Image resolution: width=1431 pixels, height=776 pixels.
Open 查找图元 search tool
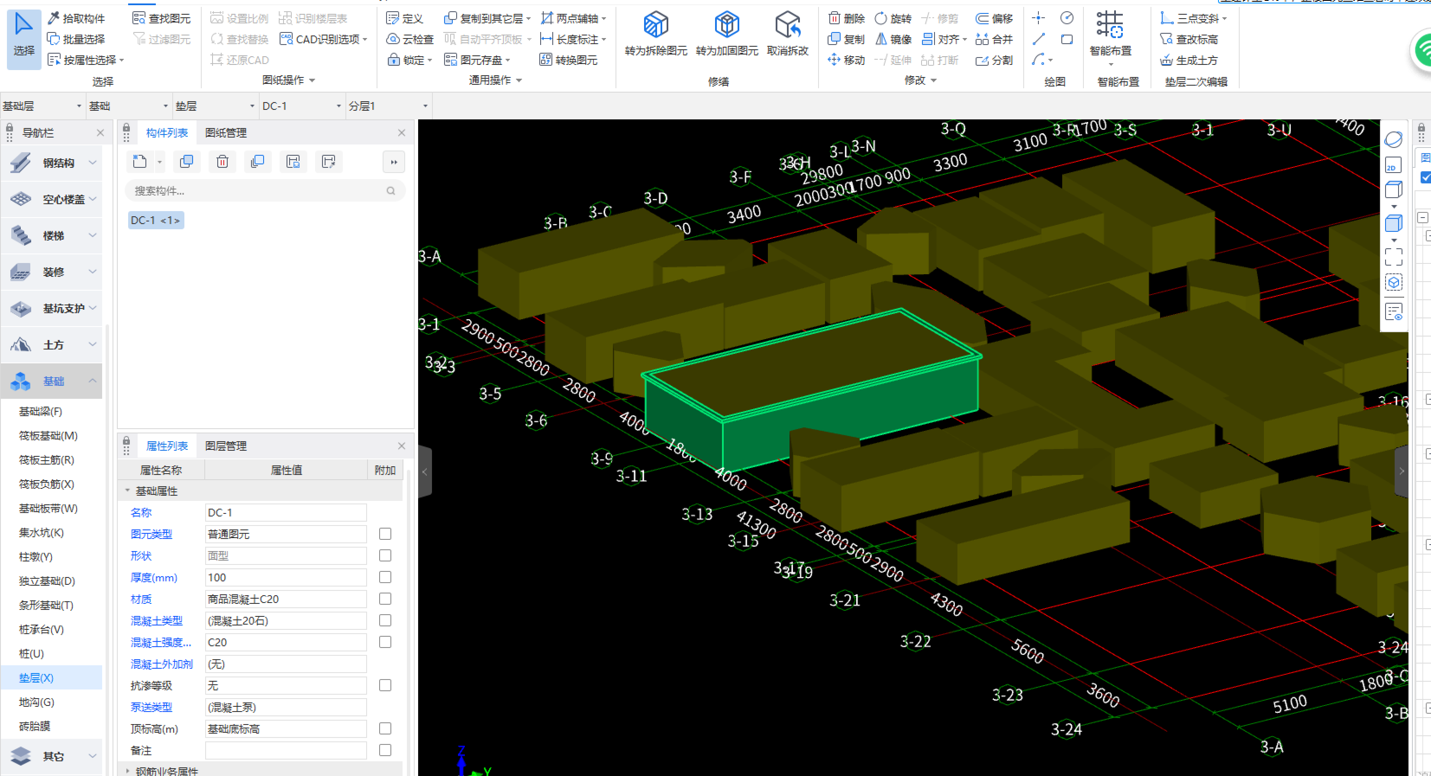coord(161,18)
